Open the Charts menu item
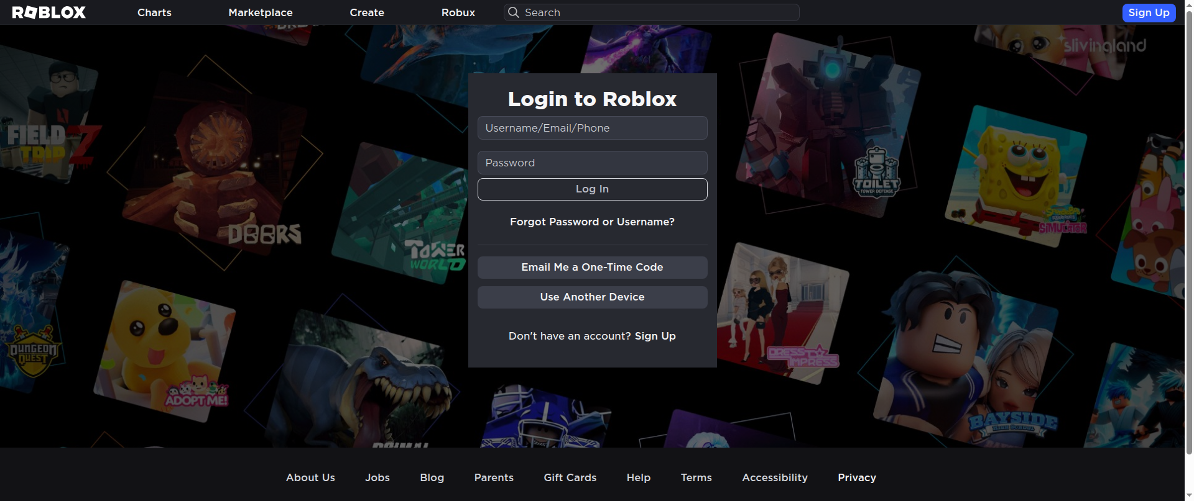 point(154,12)
